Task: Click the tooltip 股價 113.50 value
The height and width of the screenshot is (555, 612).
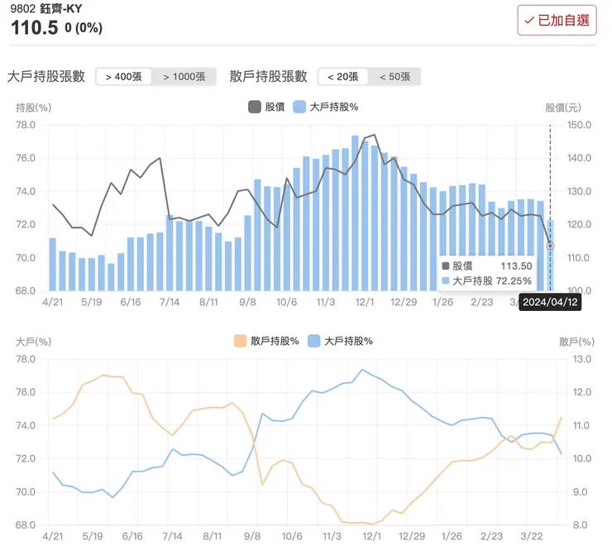Action: pos(516,266)
